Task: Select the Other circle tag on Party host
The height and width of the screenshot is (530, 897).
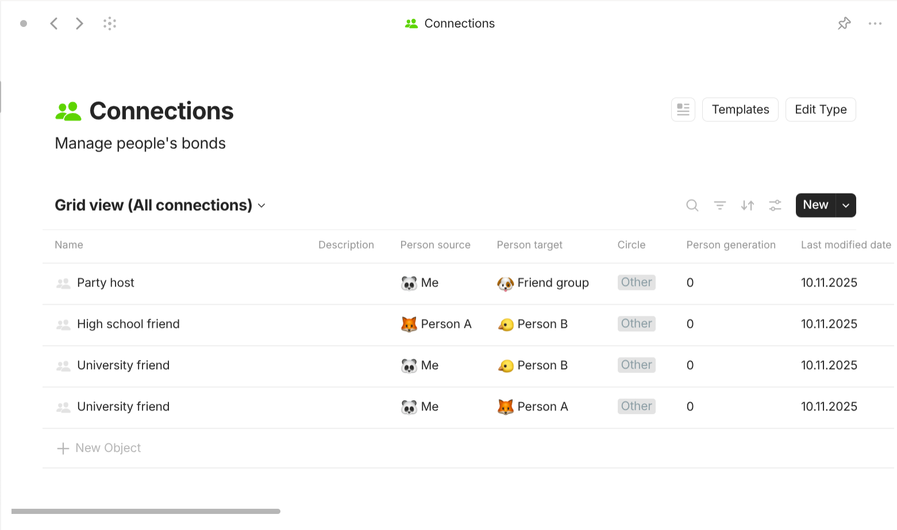Action: pyautogui.click(x=636, y=282)
